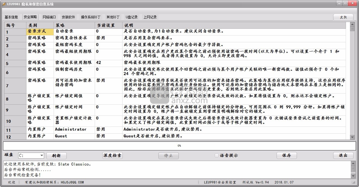The width and height of the screenshot is (359, 187).
Task: Click the 0% progress bar
Action: coord(179,146)
